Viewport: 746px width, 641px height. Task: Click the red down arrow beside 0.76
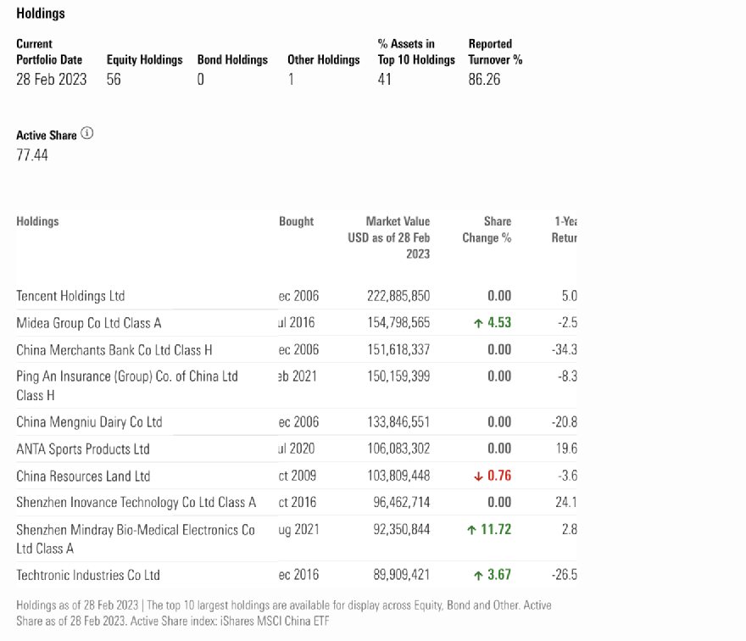point(478,477)
